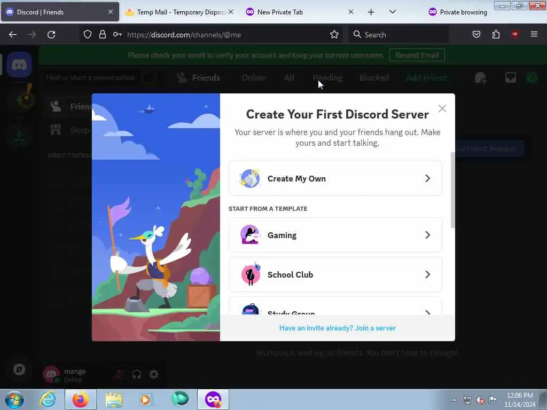Select the School Club template icon
Viewport: 547px width, 410px height.
pos(251,274)
